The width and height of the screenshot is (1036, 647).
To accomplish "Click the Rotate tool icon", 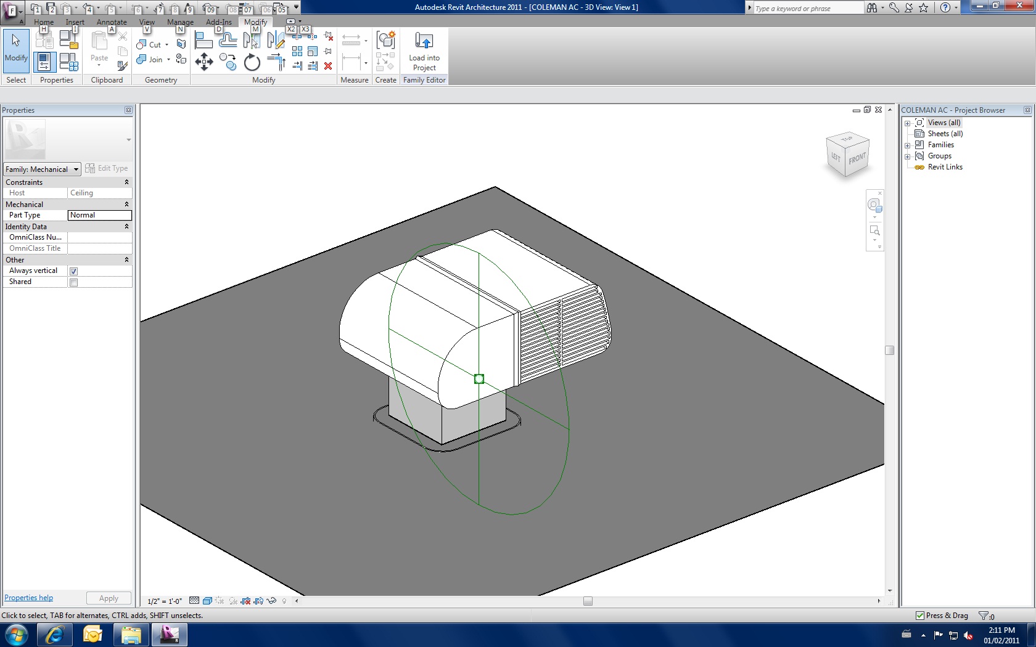I will click(x=252, y=62).
